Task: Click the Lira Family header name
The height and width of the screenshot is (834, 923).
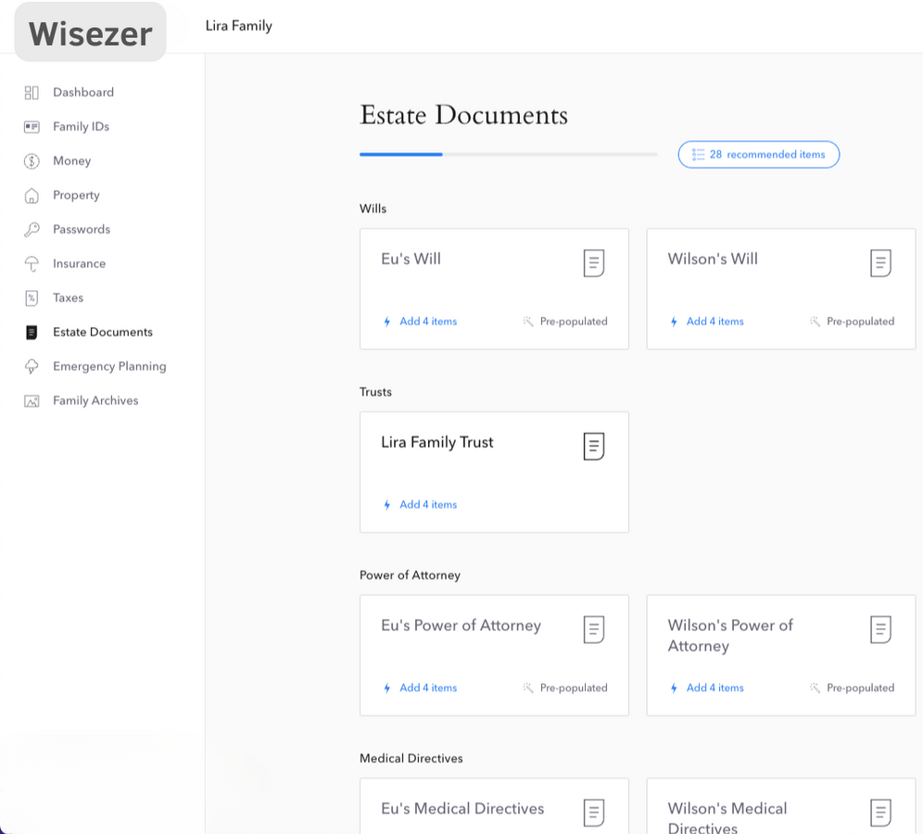Action: (x=238, y=26)
